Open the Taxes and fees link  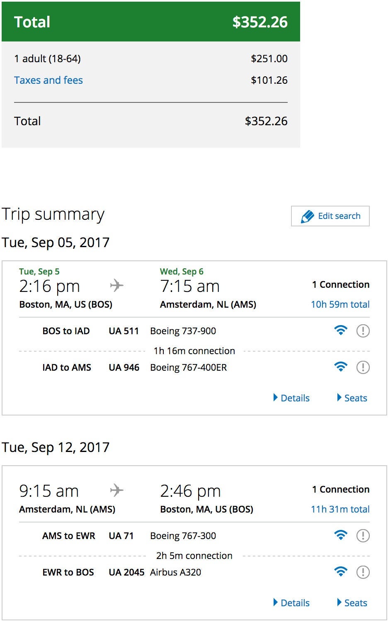click(48, 80)
